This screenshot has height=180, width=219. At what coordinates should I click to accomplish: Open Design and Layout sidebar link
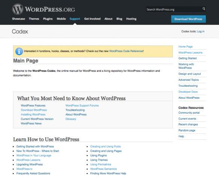[x=190, y=74]
